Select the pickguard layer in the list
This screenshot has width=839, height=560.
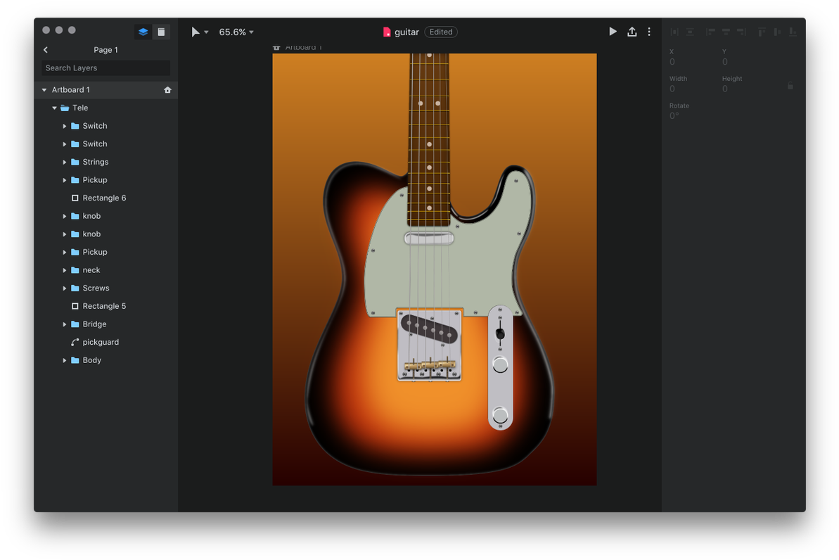click(x=102, y=342)
